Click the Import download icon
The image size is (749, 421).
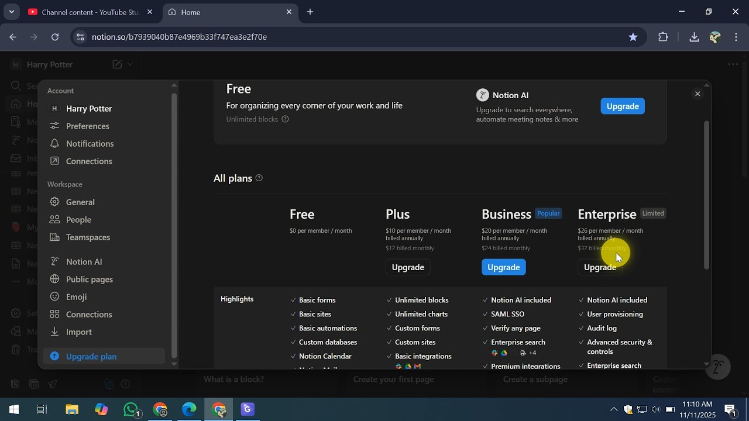(x=54, y=332)
